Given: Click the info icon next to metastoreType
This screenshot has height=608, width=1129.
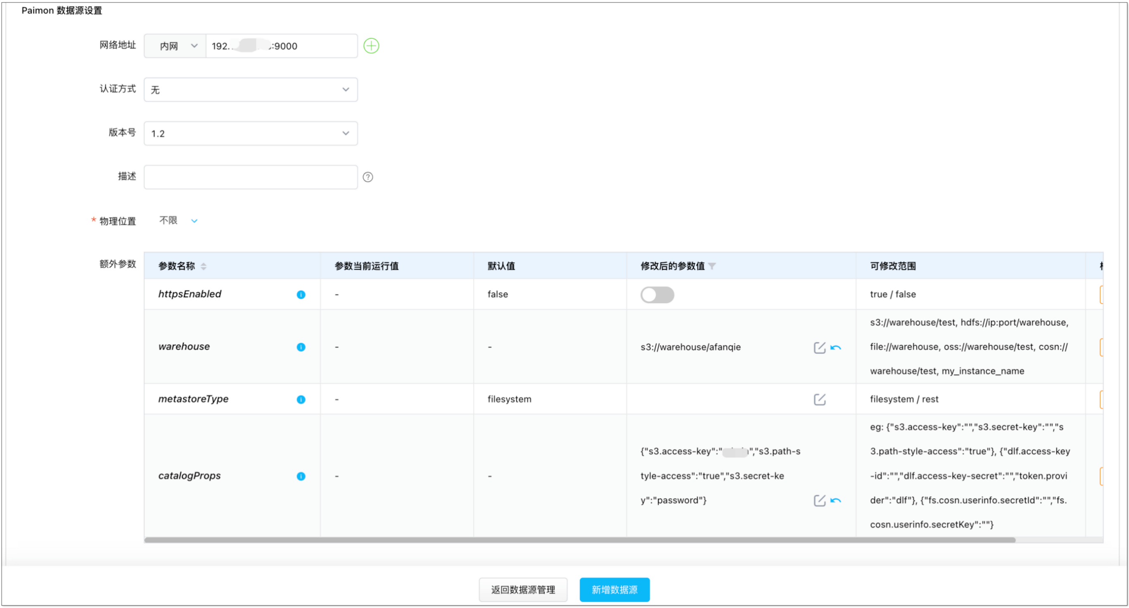Looking at the screenshot, I should click(301, 399).
